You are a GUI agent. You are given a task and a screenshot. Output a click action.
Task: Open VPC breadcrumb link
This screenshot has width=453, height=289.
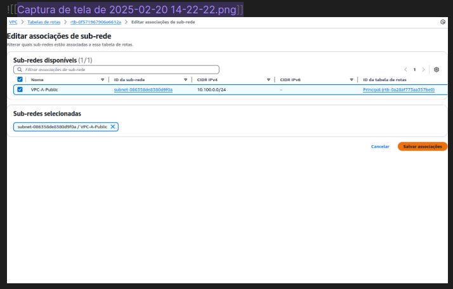tap(13, 22)
